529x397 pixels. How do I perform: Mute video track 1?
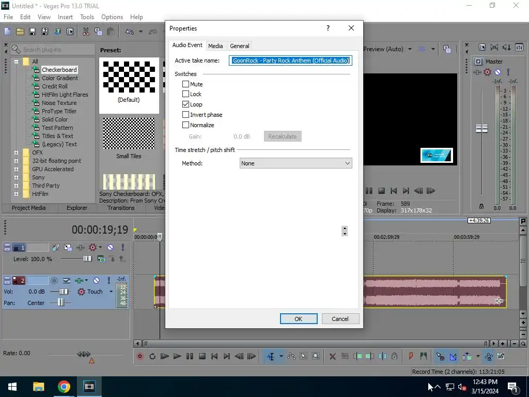click(111, 248)
